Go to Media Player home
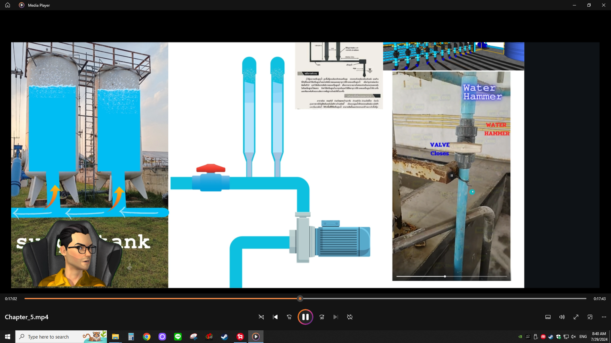Image resolution: width=611 pixels, height=343 pixels. [8, 5]
